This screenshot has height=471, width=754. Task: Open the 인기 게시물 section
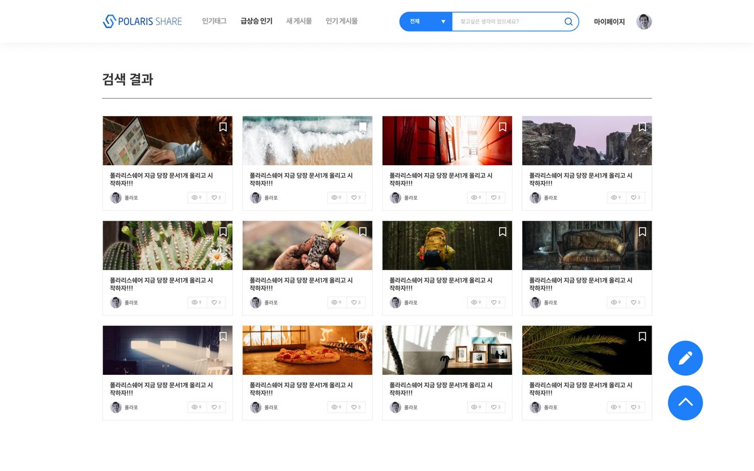pos(341,21)
